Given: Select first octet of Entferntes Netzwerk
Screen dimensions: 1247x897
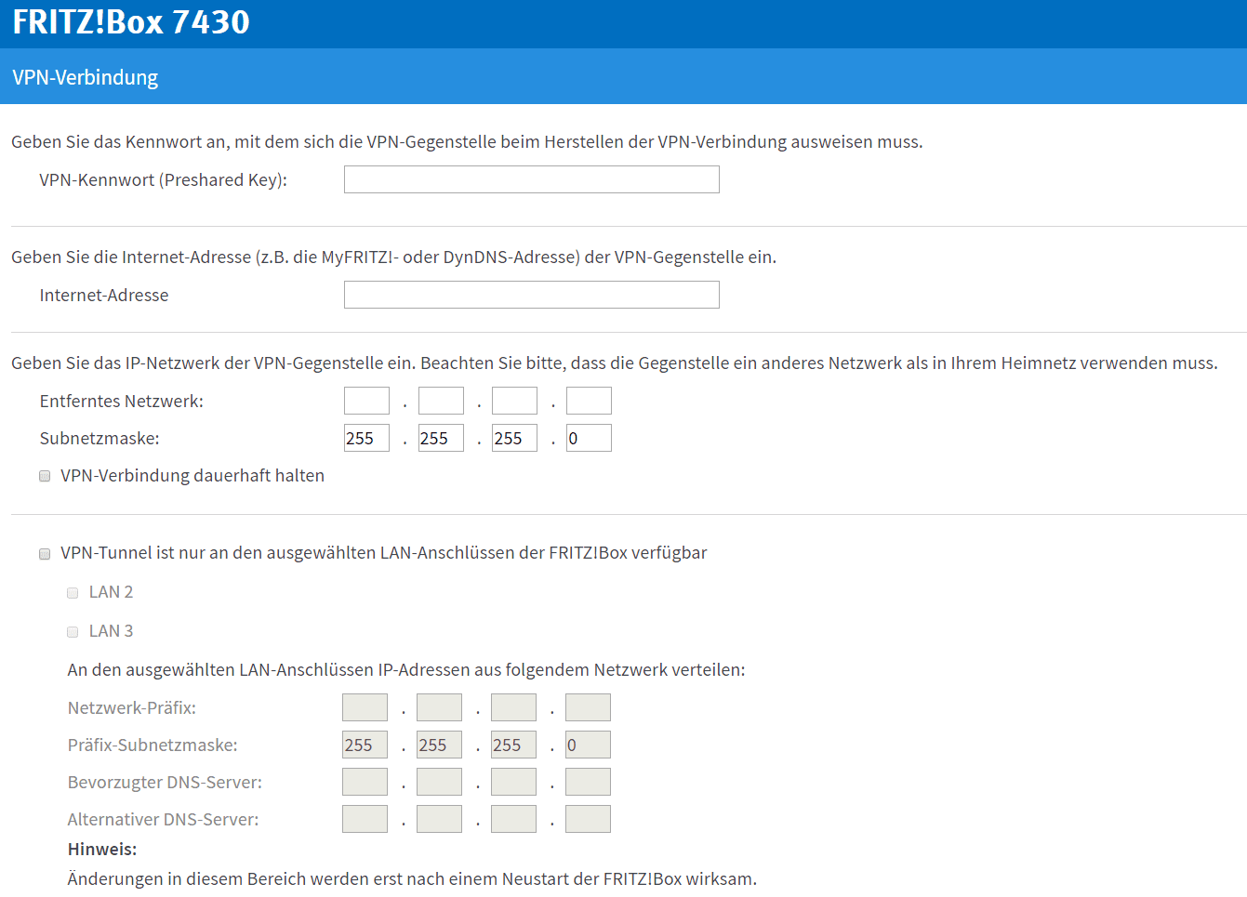Looking at the screenshot, I should (366, 401).
